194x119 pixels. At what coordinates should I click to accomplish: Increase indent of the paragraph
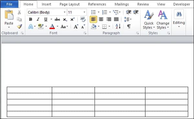(136, 12)
